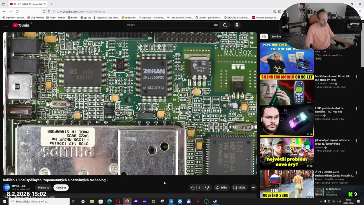
Task: Open the PajiBot - Přehled bookmark
Action: click(x=56, y=18)
